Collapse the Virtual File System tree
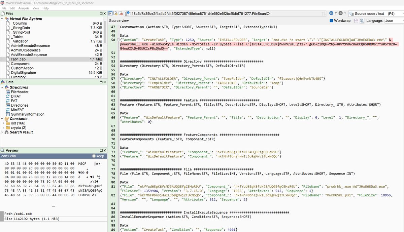 (x=3, y=19)
